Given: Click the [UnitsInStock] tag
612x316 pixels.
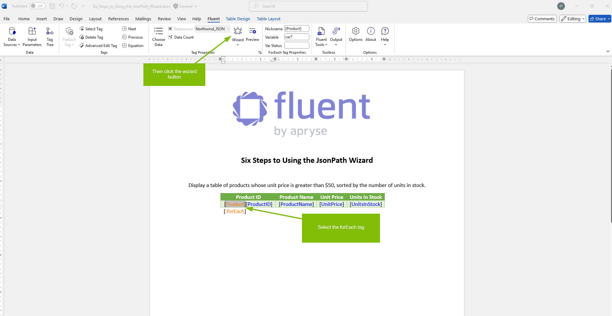Looking at the screenshot, I should click(366, 204).
